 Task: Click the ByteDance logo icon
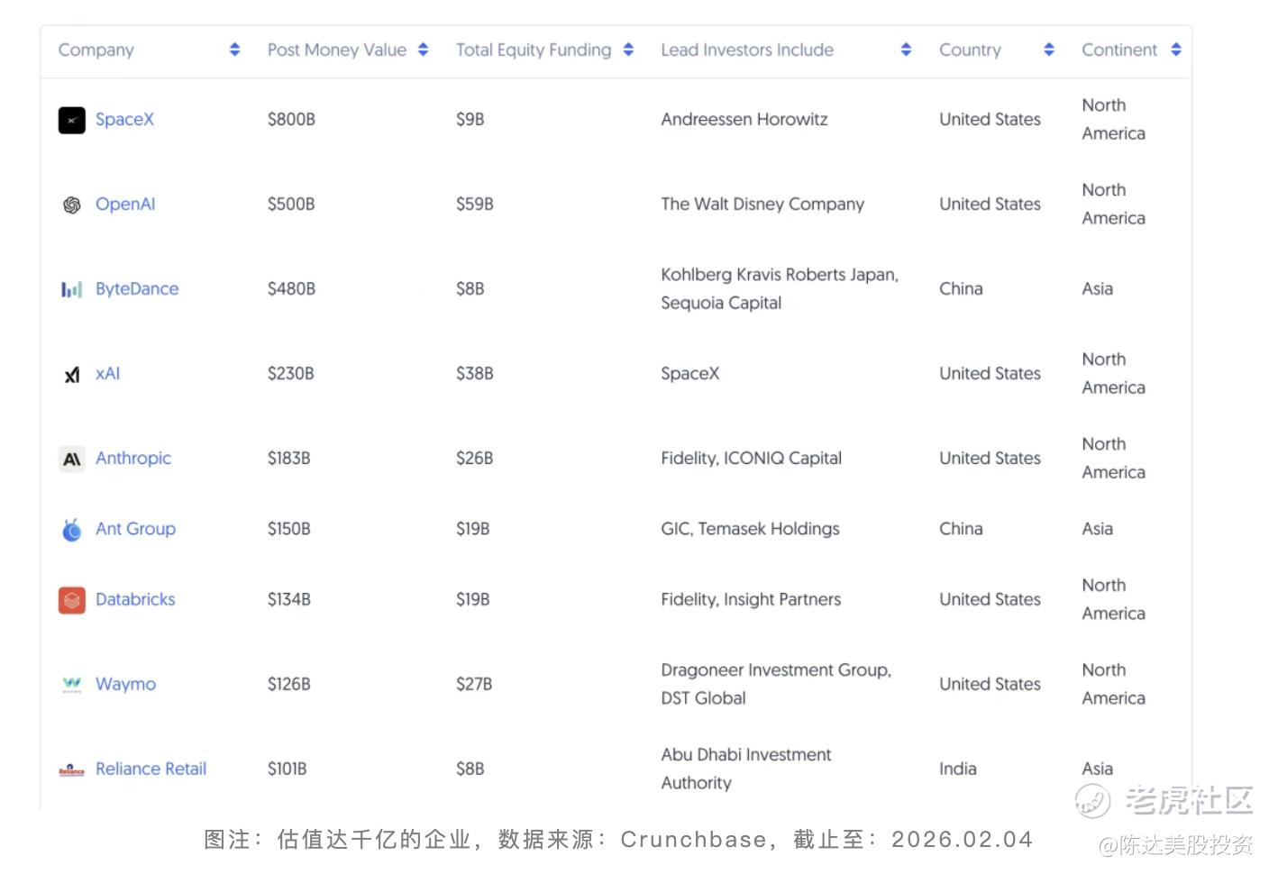(x=72, y=289)
